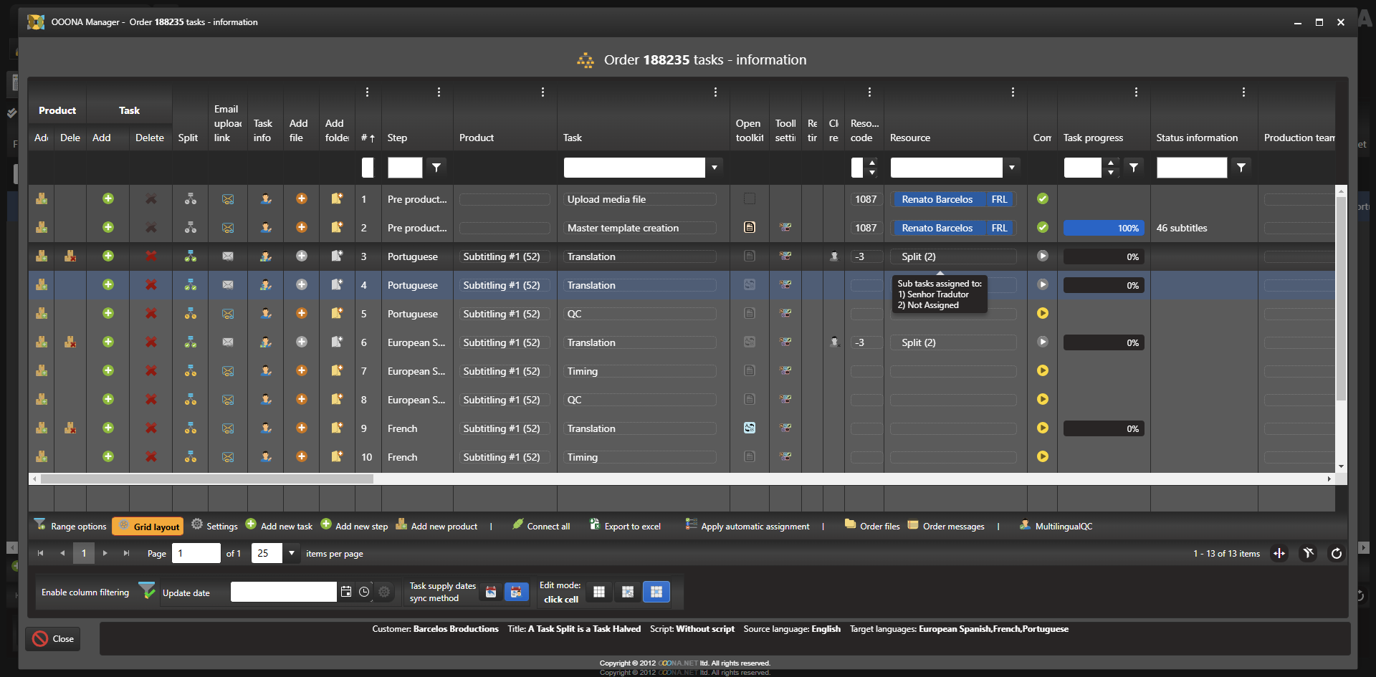This screenshot has width=1376, height=677.
Task: Open the Product column options menu
Action: pos(543,92)
